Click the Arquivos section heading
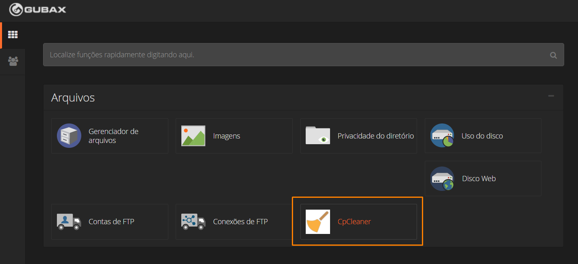578x264 pixels. 73,97
